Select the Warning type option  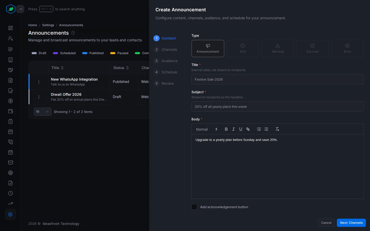[x=277, y=49]
